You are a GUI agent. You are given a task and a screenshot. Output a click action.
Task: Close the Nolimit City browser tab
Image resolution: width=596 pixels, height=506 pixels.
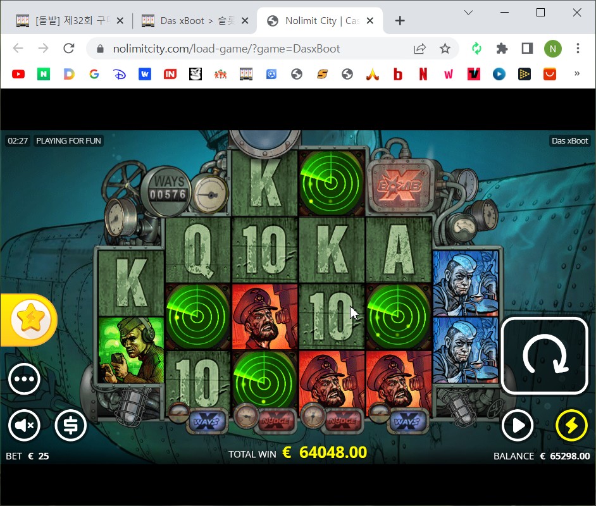coord(370,20)
